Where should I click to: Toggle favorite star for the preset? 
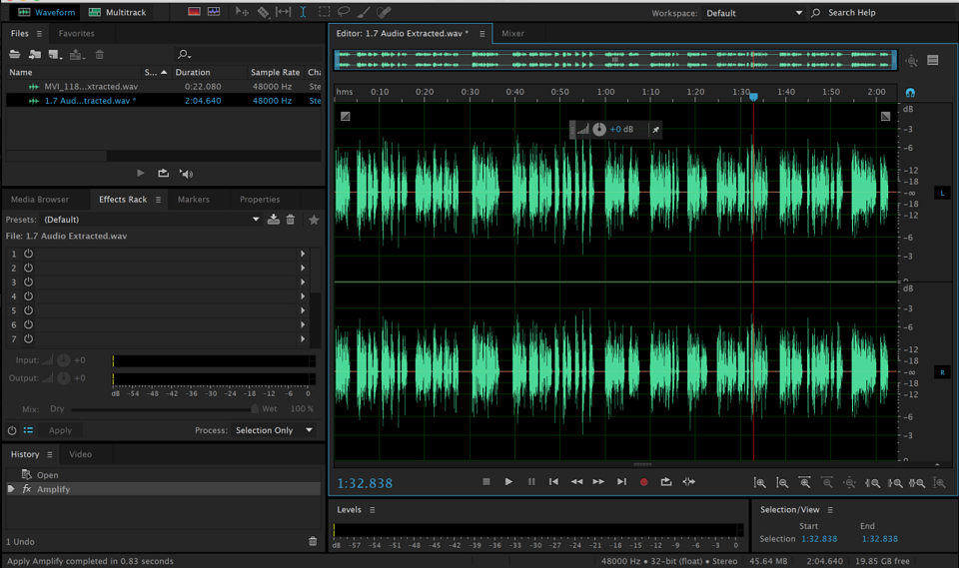point(314,220)
